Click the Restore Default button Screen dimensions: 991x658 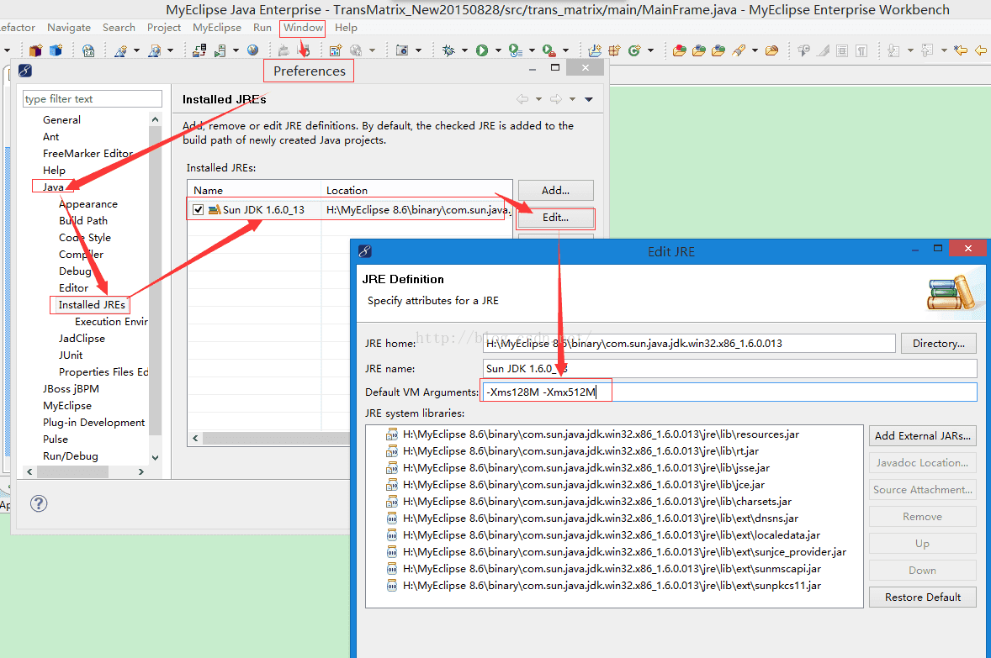923,597
